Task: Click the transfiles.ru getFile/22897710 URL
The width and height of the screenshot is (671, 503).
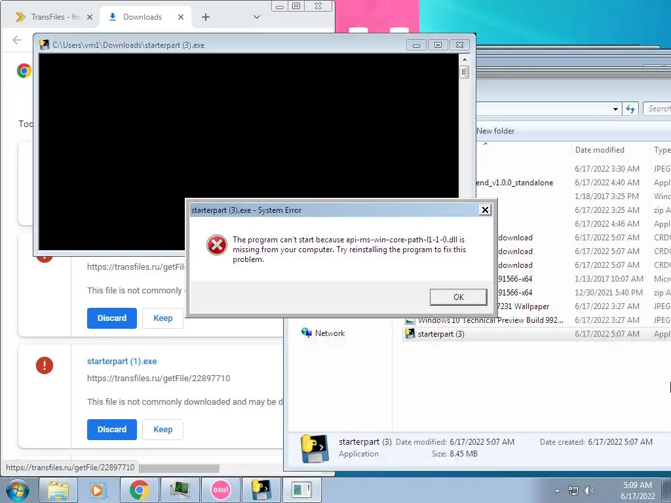Action: point(159,378)
